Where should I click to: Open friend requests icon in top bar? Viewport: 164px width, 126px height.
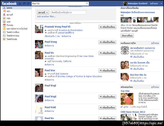[x=20, y=4]
